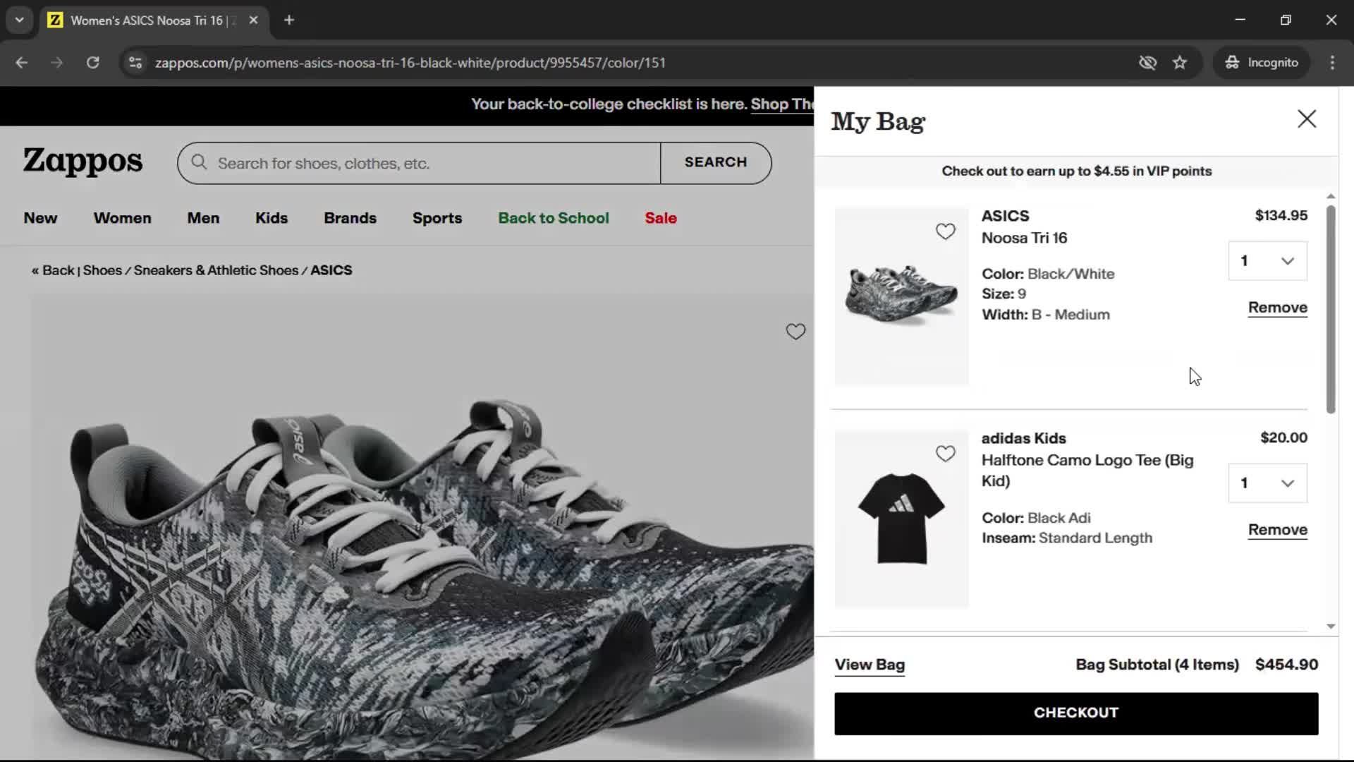Remove ASICS Noosa Tri 16 from bag
1354x762 pixels.
tap(1277, 308)
